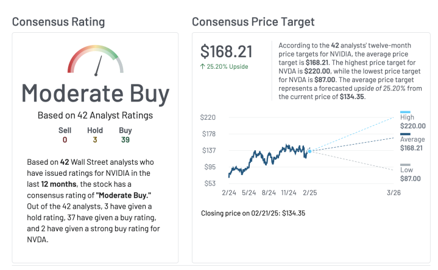Screen dimensions: 438x270
Task: Click the green upside arrow icon
Action: click(x=203, y=66)
